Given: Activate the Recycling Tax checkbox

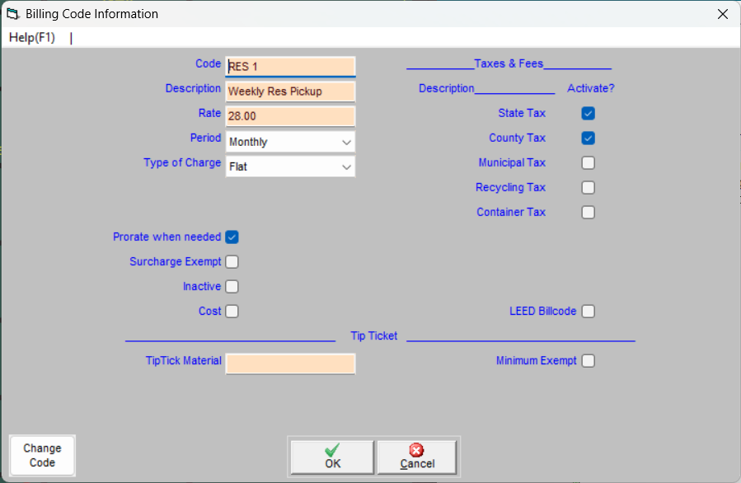Looking at the screenshot, I should (x=588, y=187).
